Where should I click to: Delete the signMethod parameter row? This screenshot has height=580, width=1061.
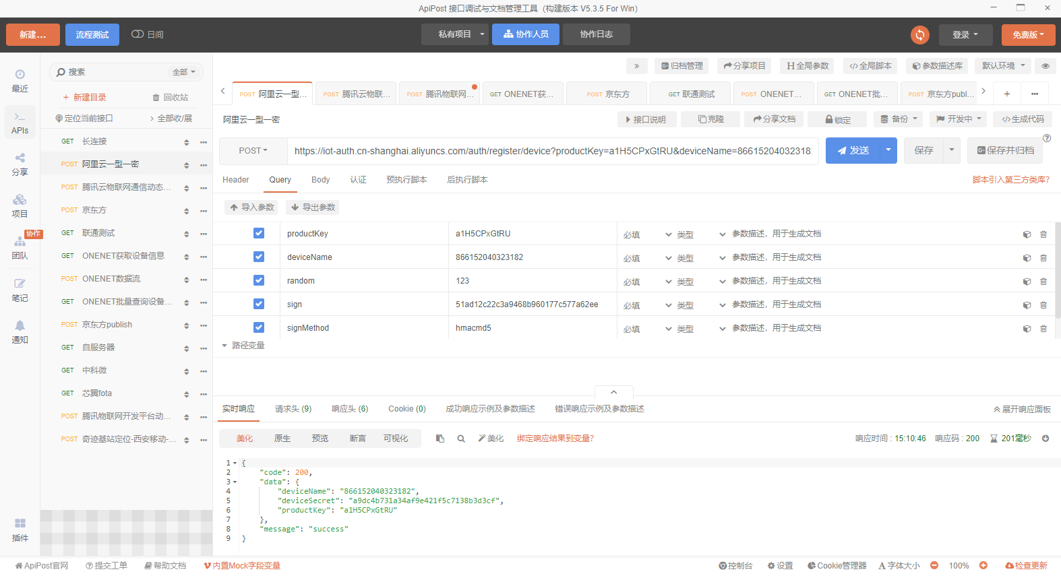1043,329
